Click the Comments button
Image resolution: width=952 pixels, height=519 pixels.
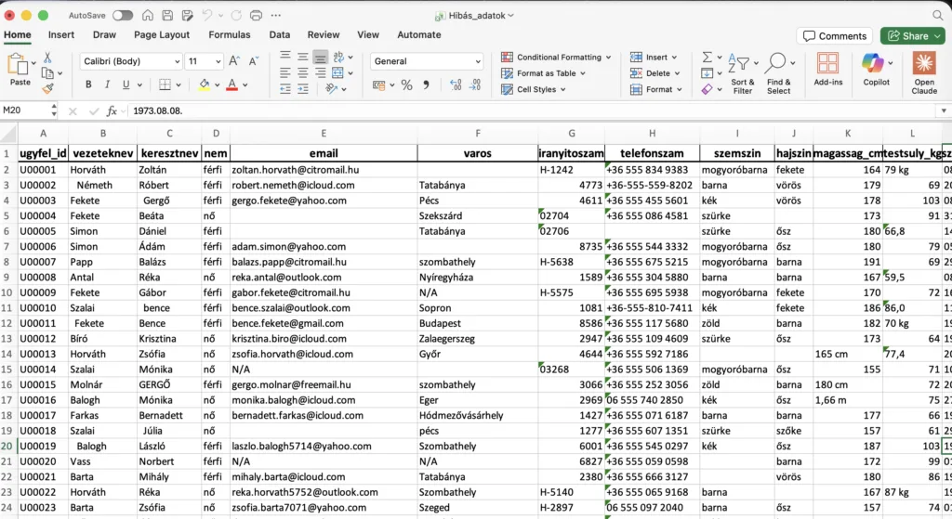pos(834,36)
